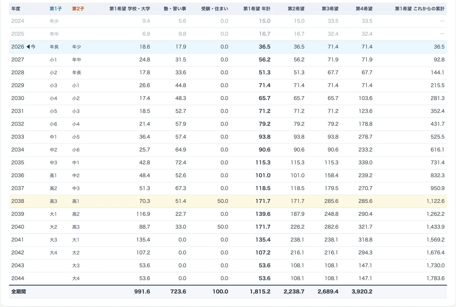
Task: Click 1,122.6 cumulative in 2038 row
Action: (435, 201)
